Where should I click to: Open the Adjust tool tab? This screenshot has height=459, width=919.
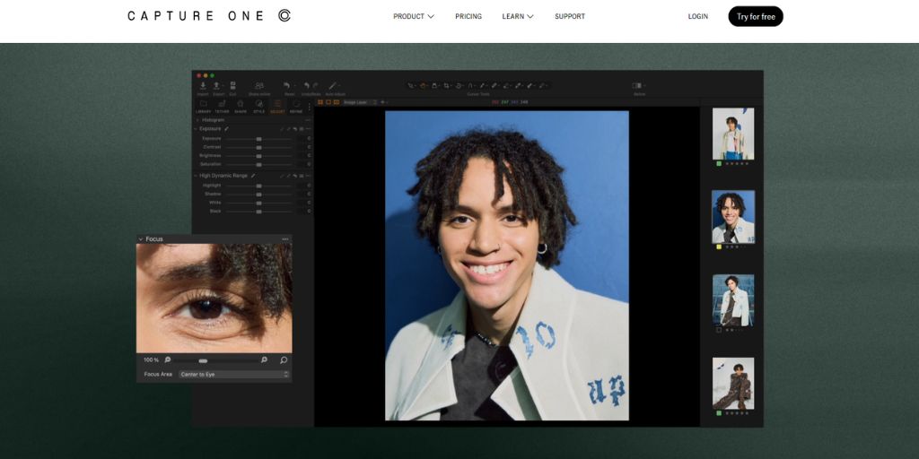click(x=277, y=106)
